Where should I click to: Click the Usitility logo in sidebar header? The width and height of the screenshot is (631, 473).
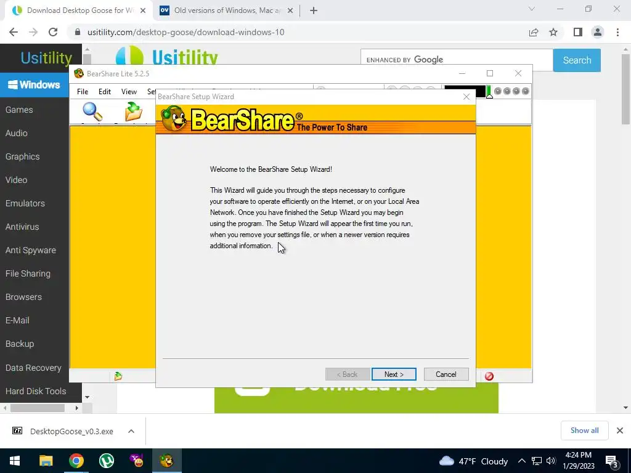[46, 58]
